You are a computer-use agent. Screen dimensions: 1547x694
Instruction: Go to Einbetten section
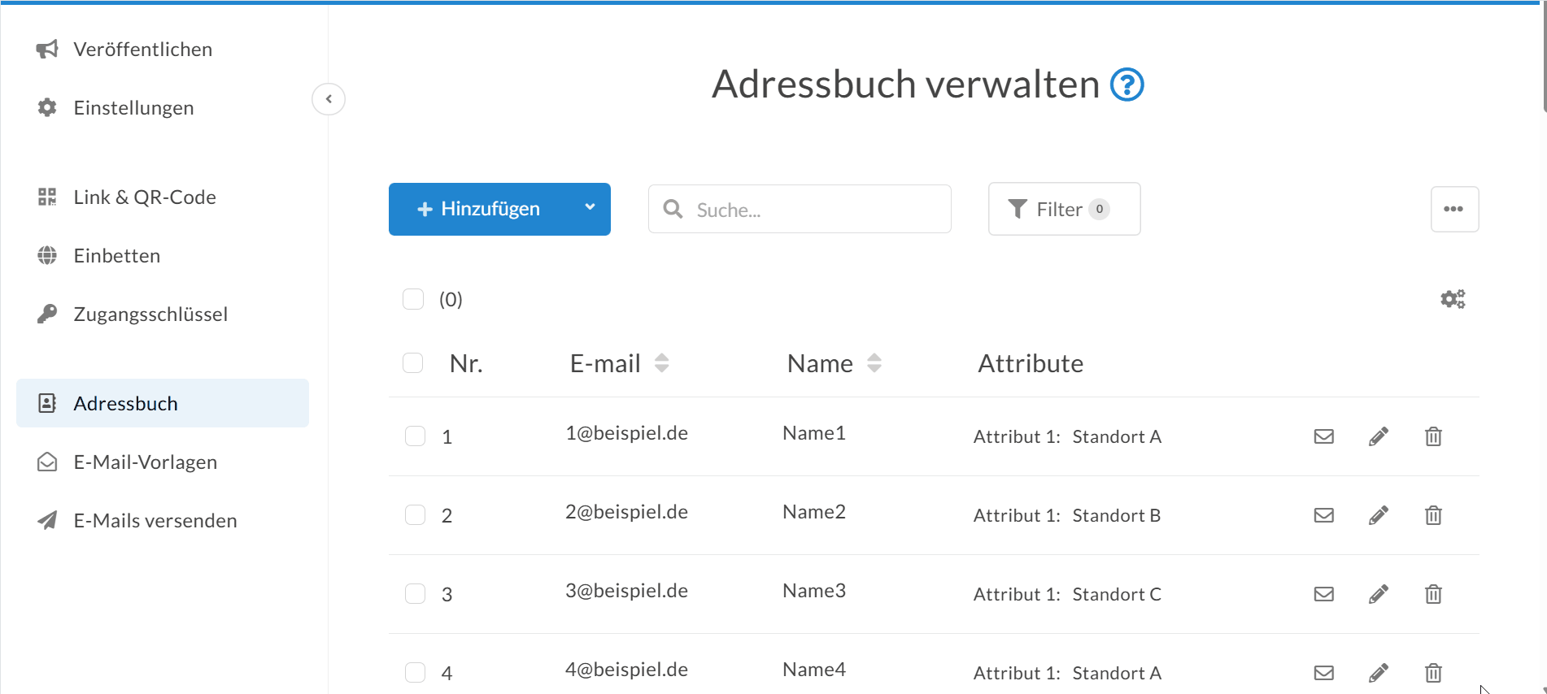(163, 255)
